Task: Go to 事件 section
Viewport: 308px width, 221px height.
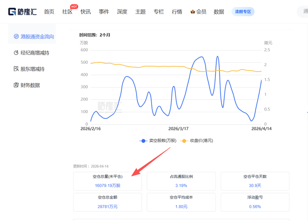Action: point(104,12)
